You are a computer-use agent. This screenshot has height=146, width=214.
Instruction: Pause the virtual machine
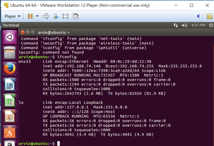[30, 16]
